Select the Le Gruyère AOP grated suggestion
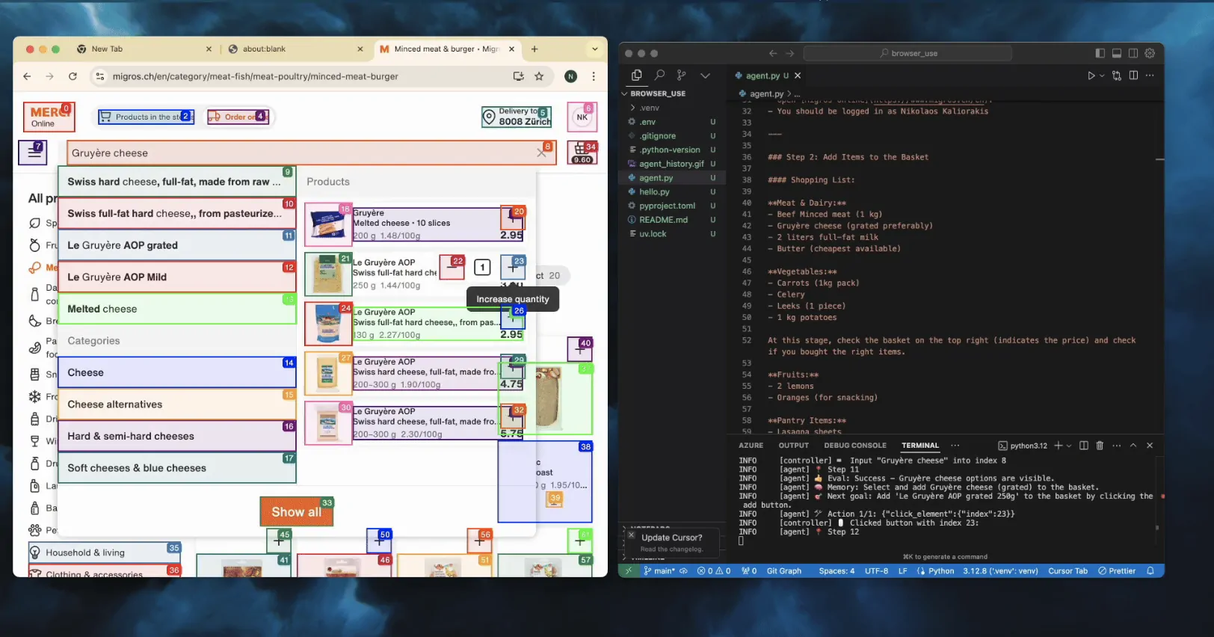The width and height of the screenshot is (1214, 637). click(x=177, y=245)
